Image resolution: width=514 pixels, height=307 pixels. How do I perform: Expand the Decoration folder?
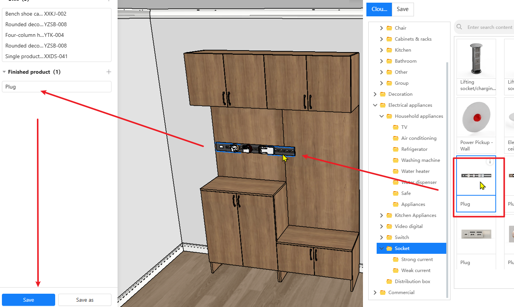pos(375,94)
